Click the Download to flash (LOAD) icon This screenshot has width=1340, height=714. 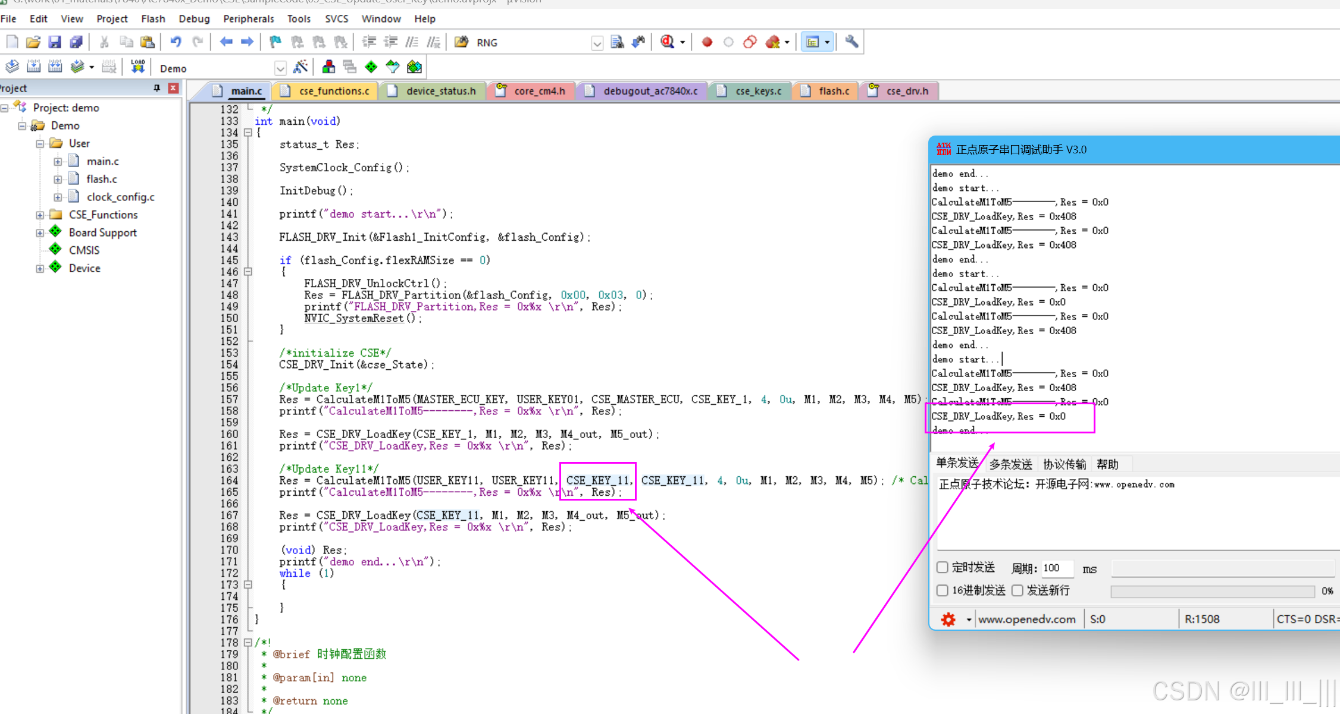pos(137,67)
